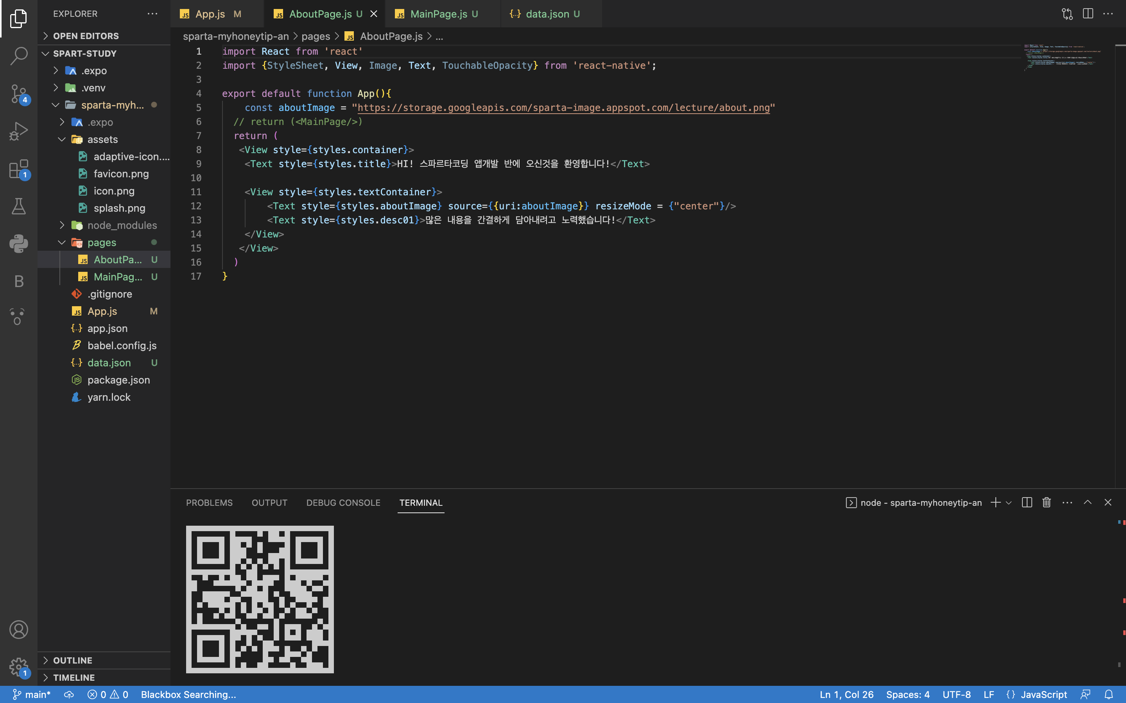The height and width of the screenshot is (703, 1126).
Task: Change indentation via Spaces: 4
Action: 908,695
